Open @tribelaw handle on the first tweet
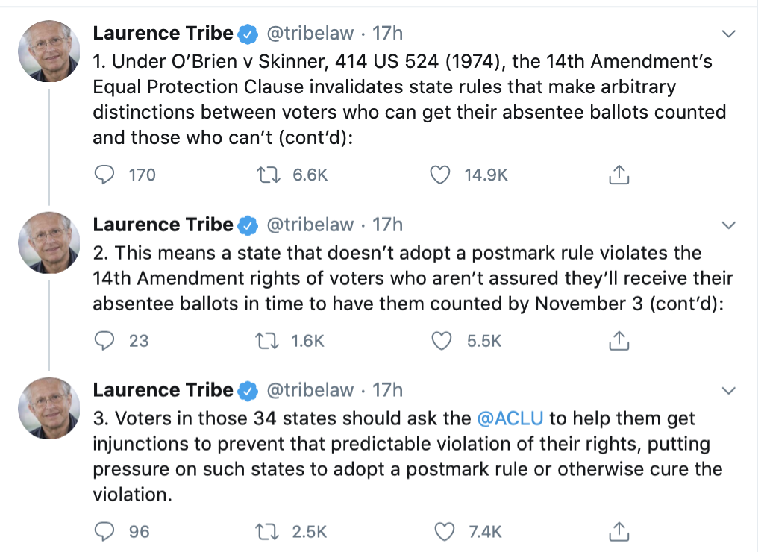The image size is (767, 552). coord(310,33)
